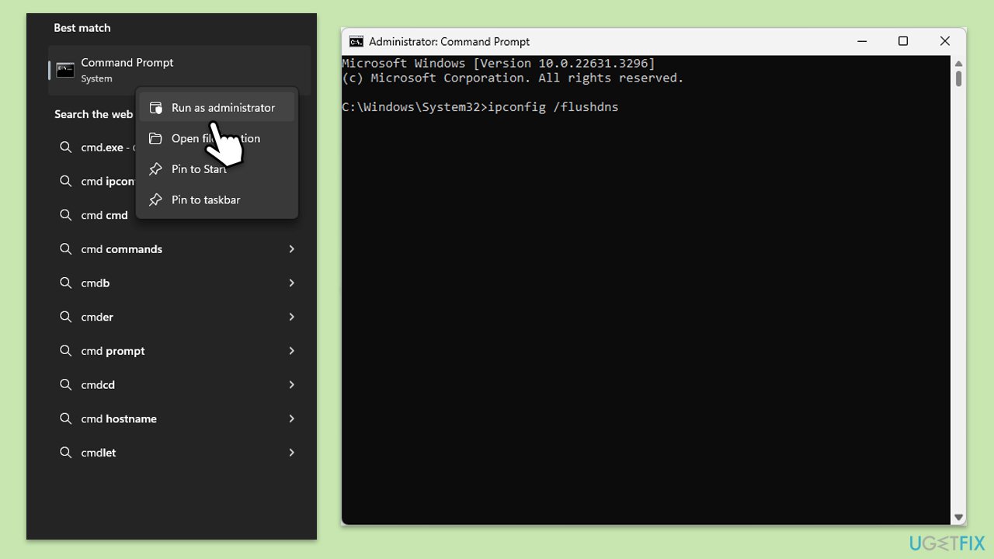Screen dimensions: 994x559
Task: Click search icon beside cmd commands
Action: (66, 248)
